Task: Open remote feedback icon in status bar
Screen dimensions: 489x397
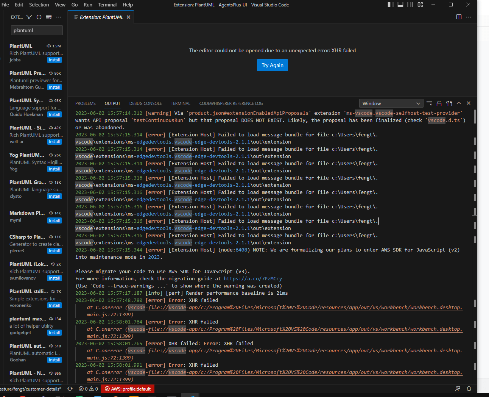Action: click(x=458, y=389)
